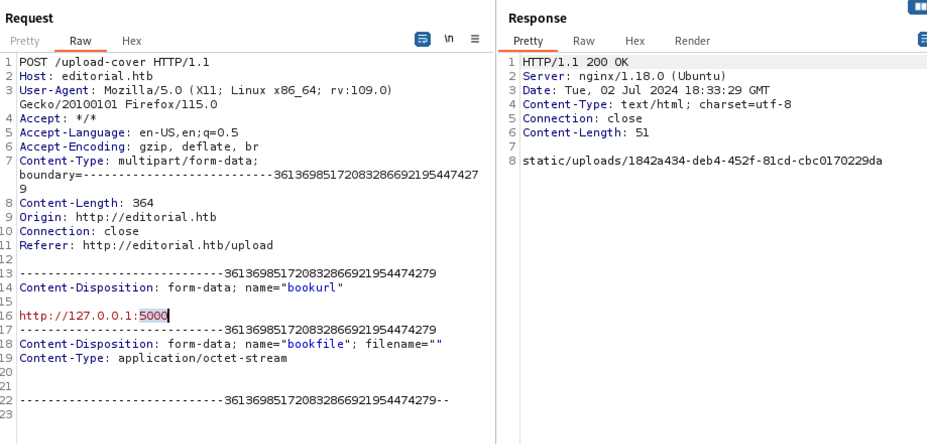The height and width of the screenshot is (444, 927).
Task: Switch the Response view to Raw
Action: pos(584,41)
